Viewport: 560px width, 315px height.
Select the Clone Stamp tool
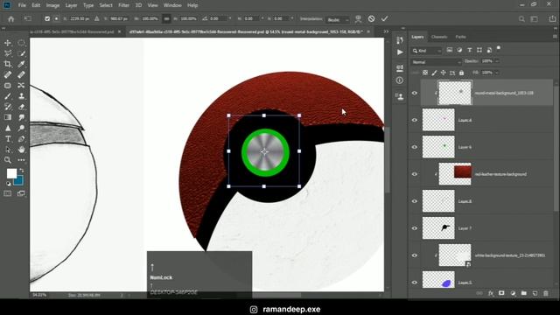pyautogui.click(x=21, y=96)
